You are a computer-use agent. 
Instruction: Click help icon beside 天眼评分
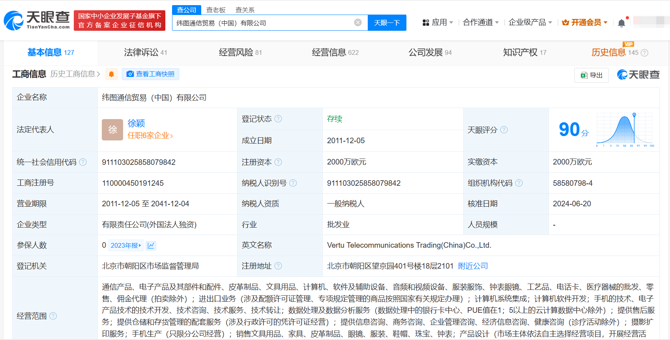pyautogui.click(x=504, y=130)
